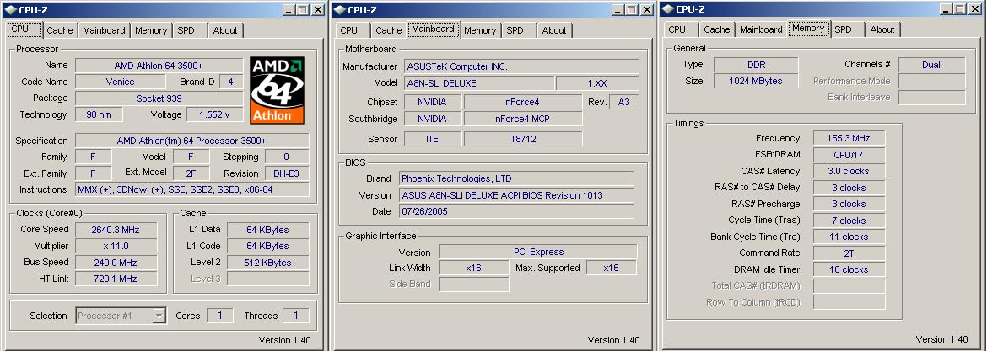
Task: Click CPU-Z title icon in left window
Action: coord(10,9)
